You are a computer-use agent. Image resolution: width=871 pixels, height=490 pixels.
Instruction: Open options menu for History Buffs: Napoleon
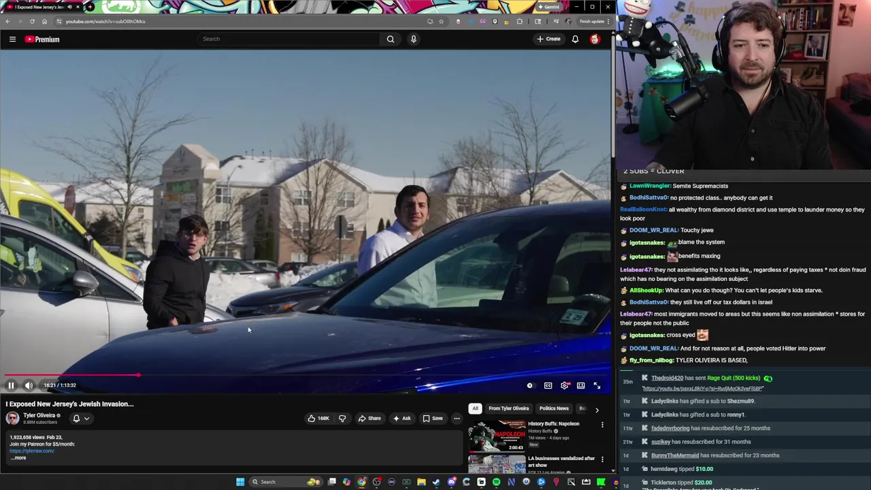(x=602, y=425)
